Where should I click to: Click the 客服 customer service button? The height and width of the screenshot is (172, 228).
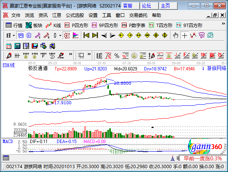pyautogui.click(x=130, y=6)
